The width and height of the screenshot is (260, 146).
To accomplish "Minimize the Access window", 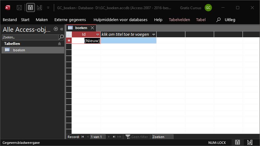I will pyautogui.click(x=223, y=8).
